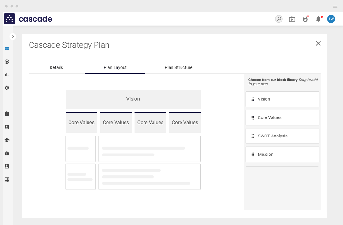343x225 pixels.
Task: Select the People icon in the sidebar
Action: (7, 127)
